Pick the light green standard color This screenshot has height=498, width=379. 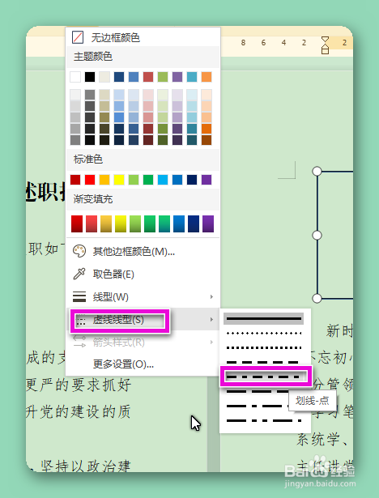pyautogui.click(x=134, y=180)
